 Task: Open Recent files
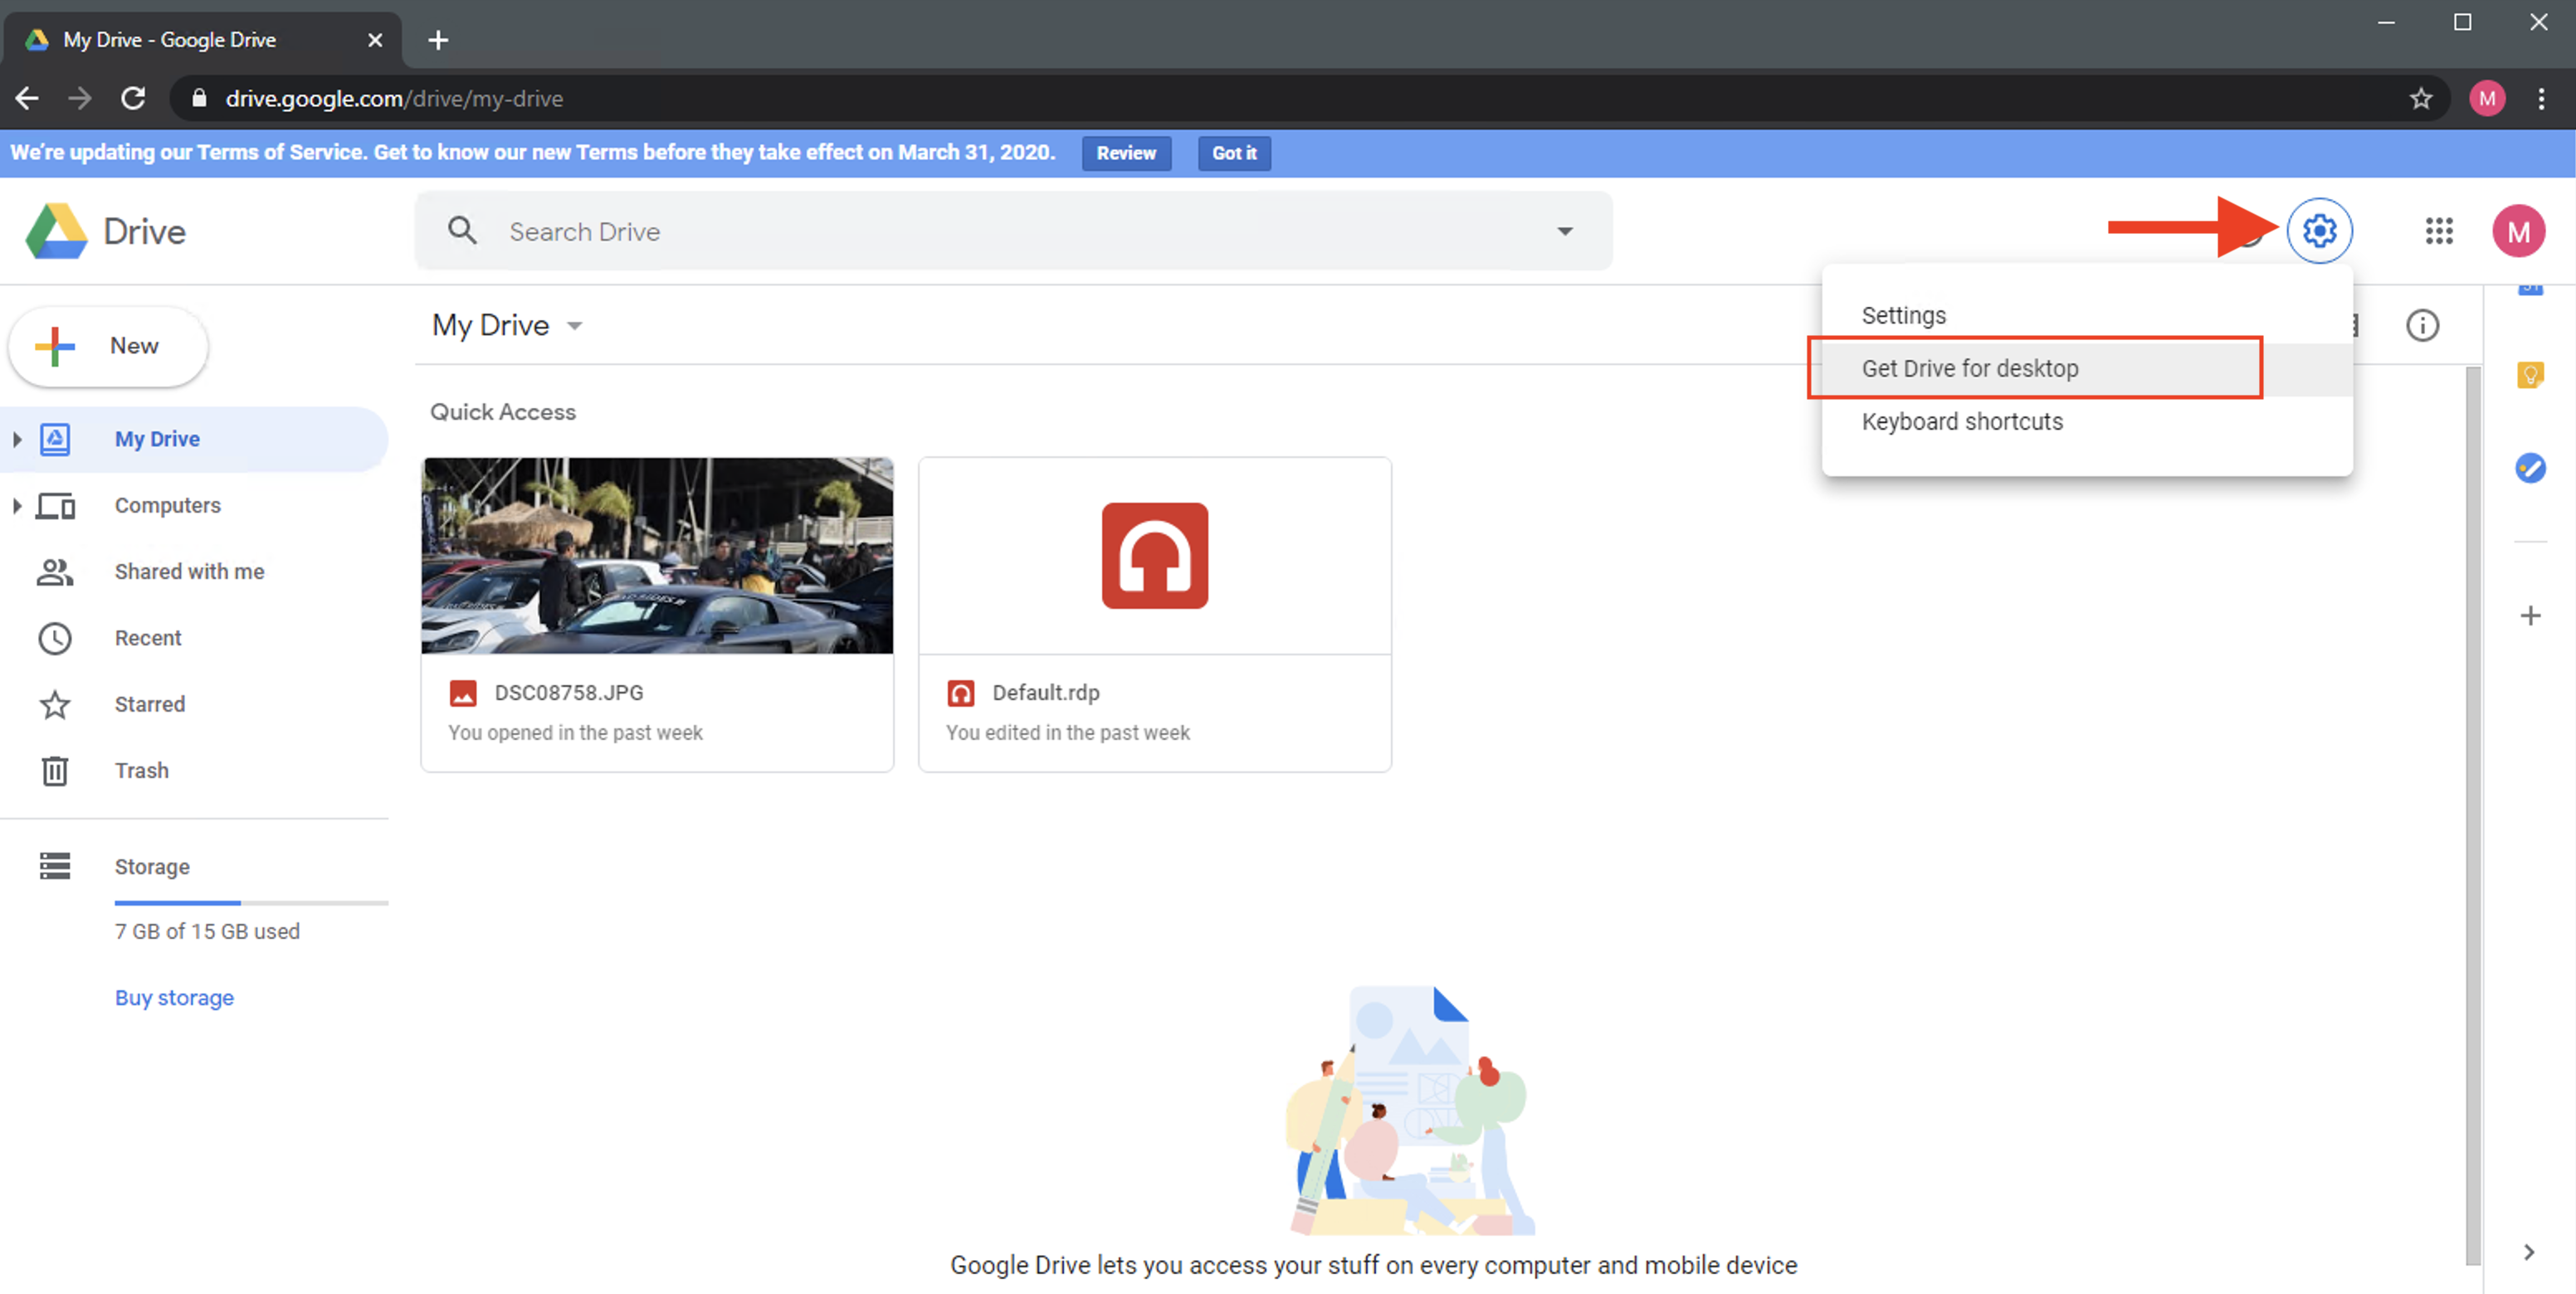148,638
